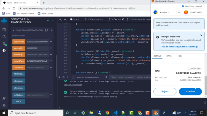Dismiss New gas experience notice
The height and width of the screenshot is (116, 207).
201,35
